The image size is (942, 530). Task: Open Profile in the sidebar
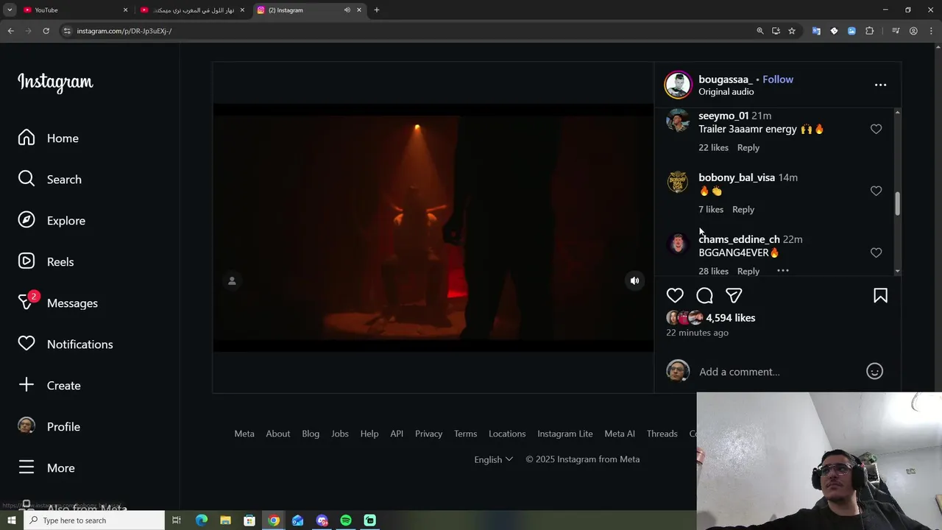point(49,427)
